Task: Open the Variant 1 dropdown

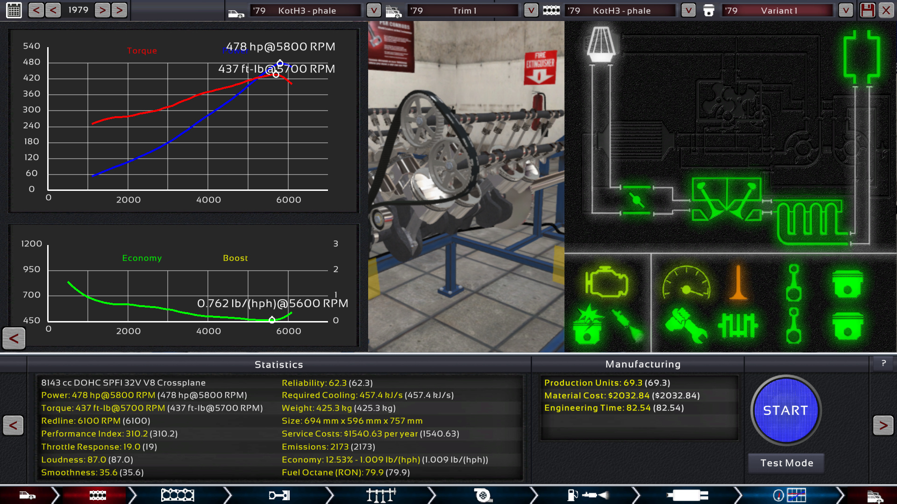Action: 846,10
